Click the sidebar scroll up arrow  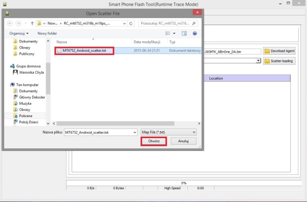point(48,41)
